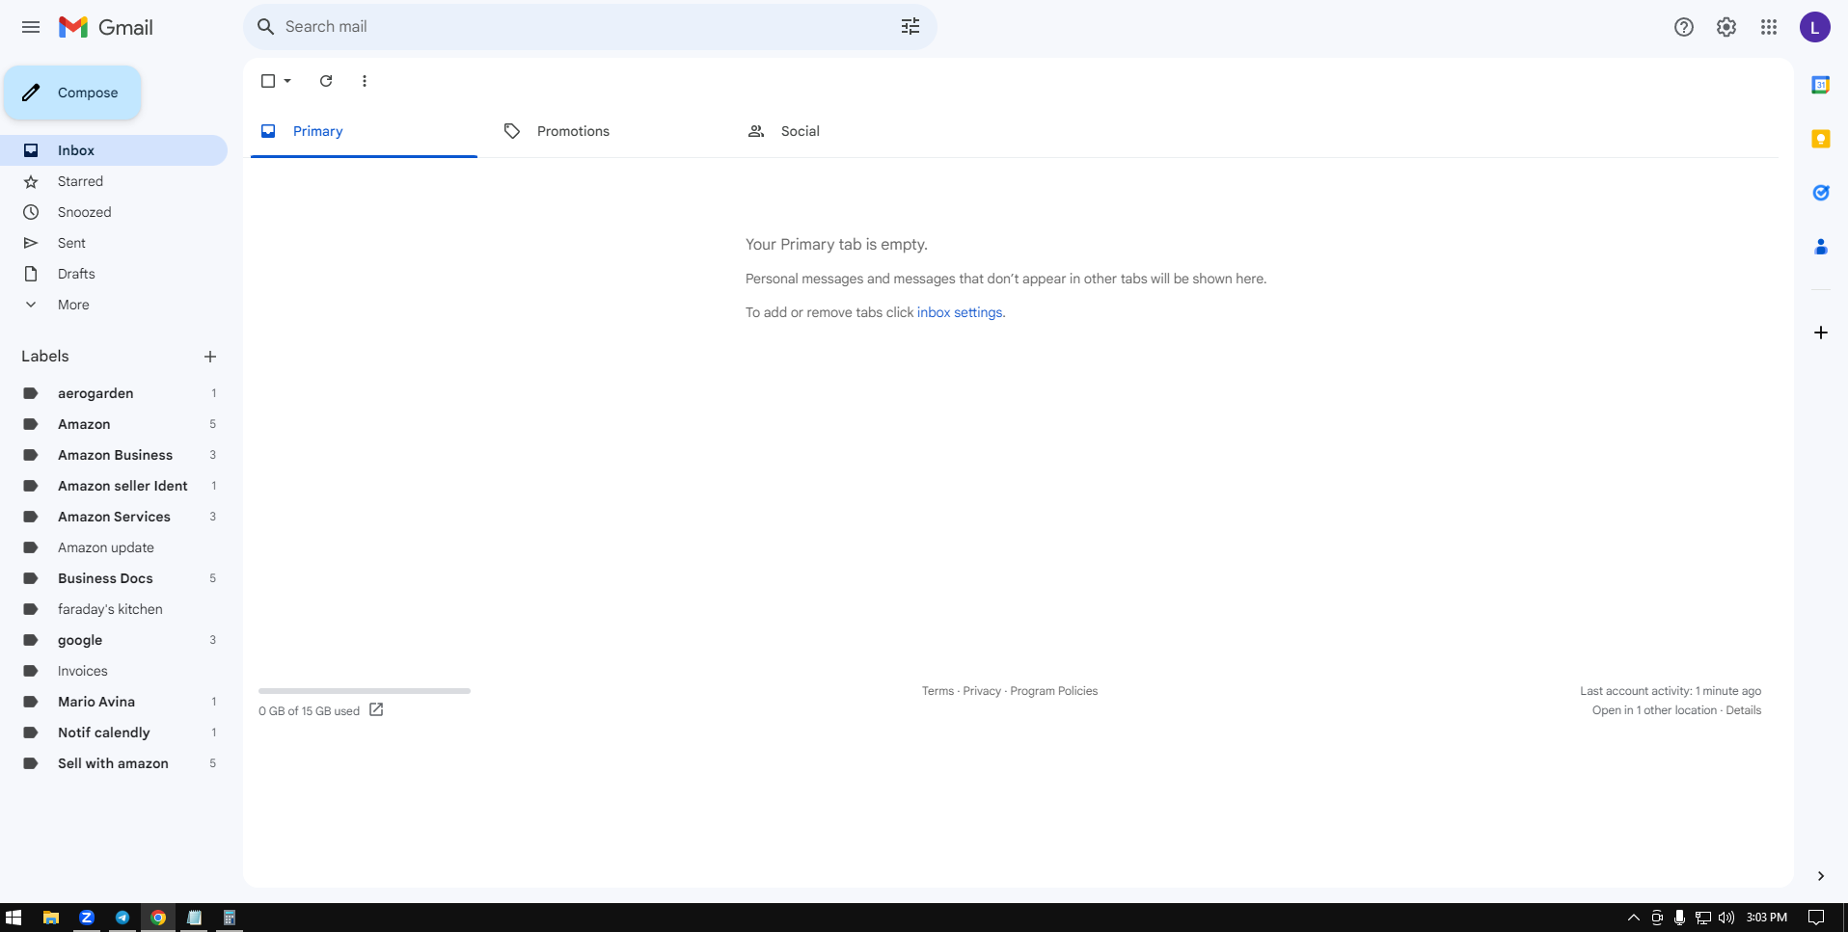The image size is (1848, 932).
Task: Click the inbox settings link
Action: pyautogui.click(x=960, y=312)
